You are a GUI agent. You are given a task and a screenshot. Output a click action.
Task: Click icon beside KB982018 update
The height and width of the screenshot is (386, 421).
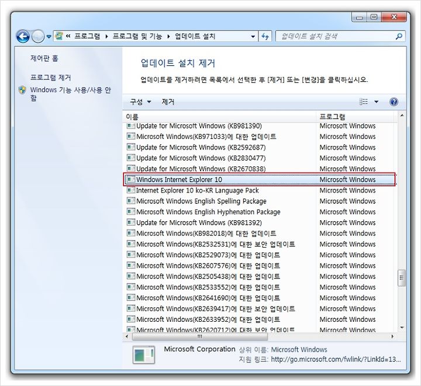pyautogui.click(x=131, y=233)
